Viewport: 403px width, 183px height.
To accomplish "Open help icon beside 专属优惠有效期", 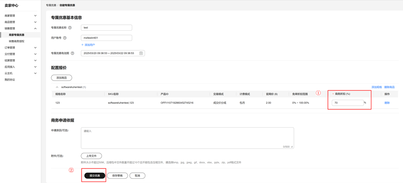I will 73,53.
